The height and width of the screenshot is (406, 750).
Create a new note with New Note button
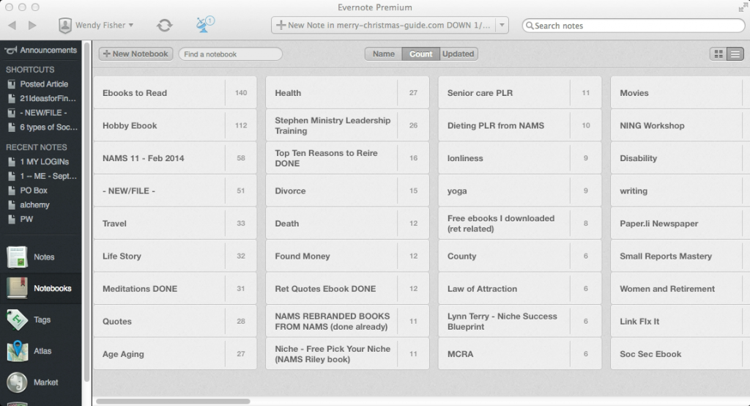384,26
